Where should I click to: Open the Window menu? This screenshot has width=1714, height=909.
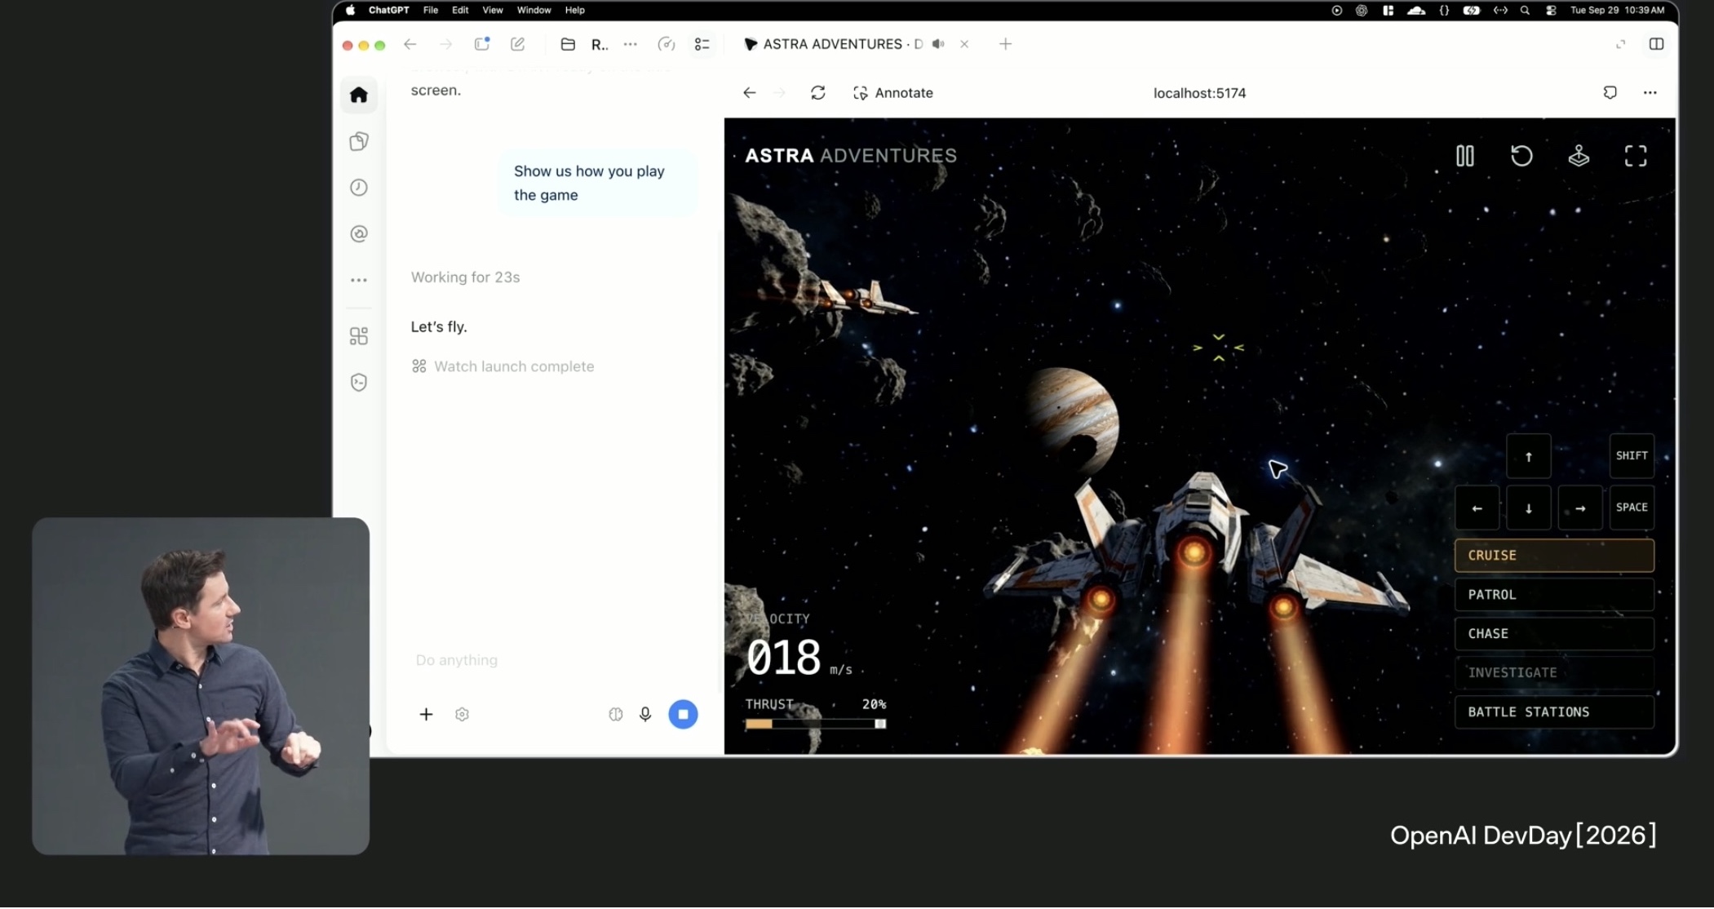(x=534, y=11)
